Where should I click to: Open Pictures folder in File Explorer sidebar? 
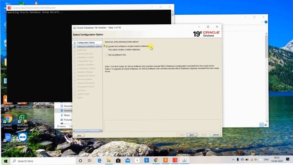[x=66, y=120]
